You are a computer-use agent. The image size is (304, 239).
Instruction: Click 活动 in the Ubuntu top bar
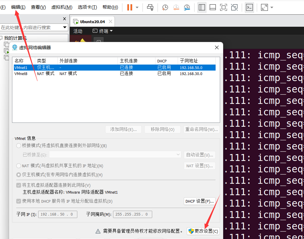(x=78, y=31)
